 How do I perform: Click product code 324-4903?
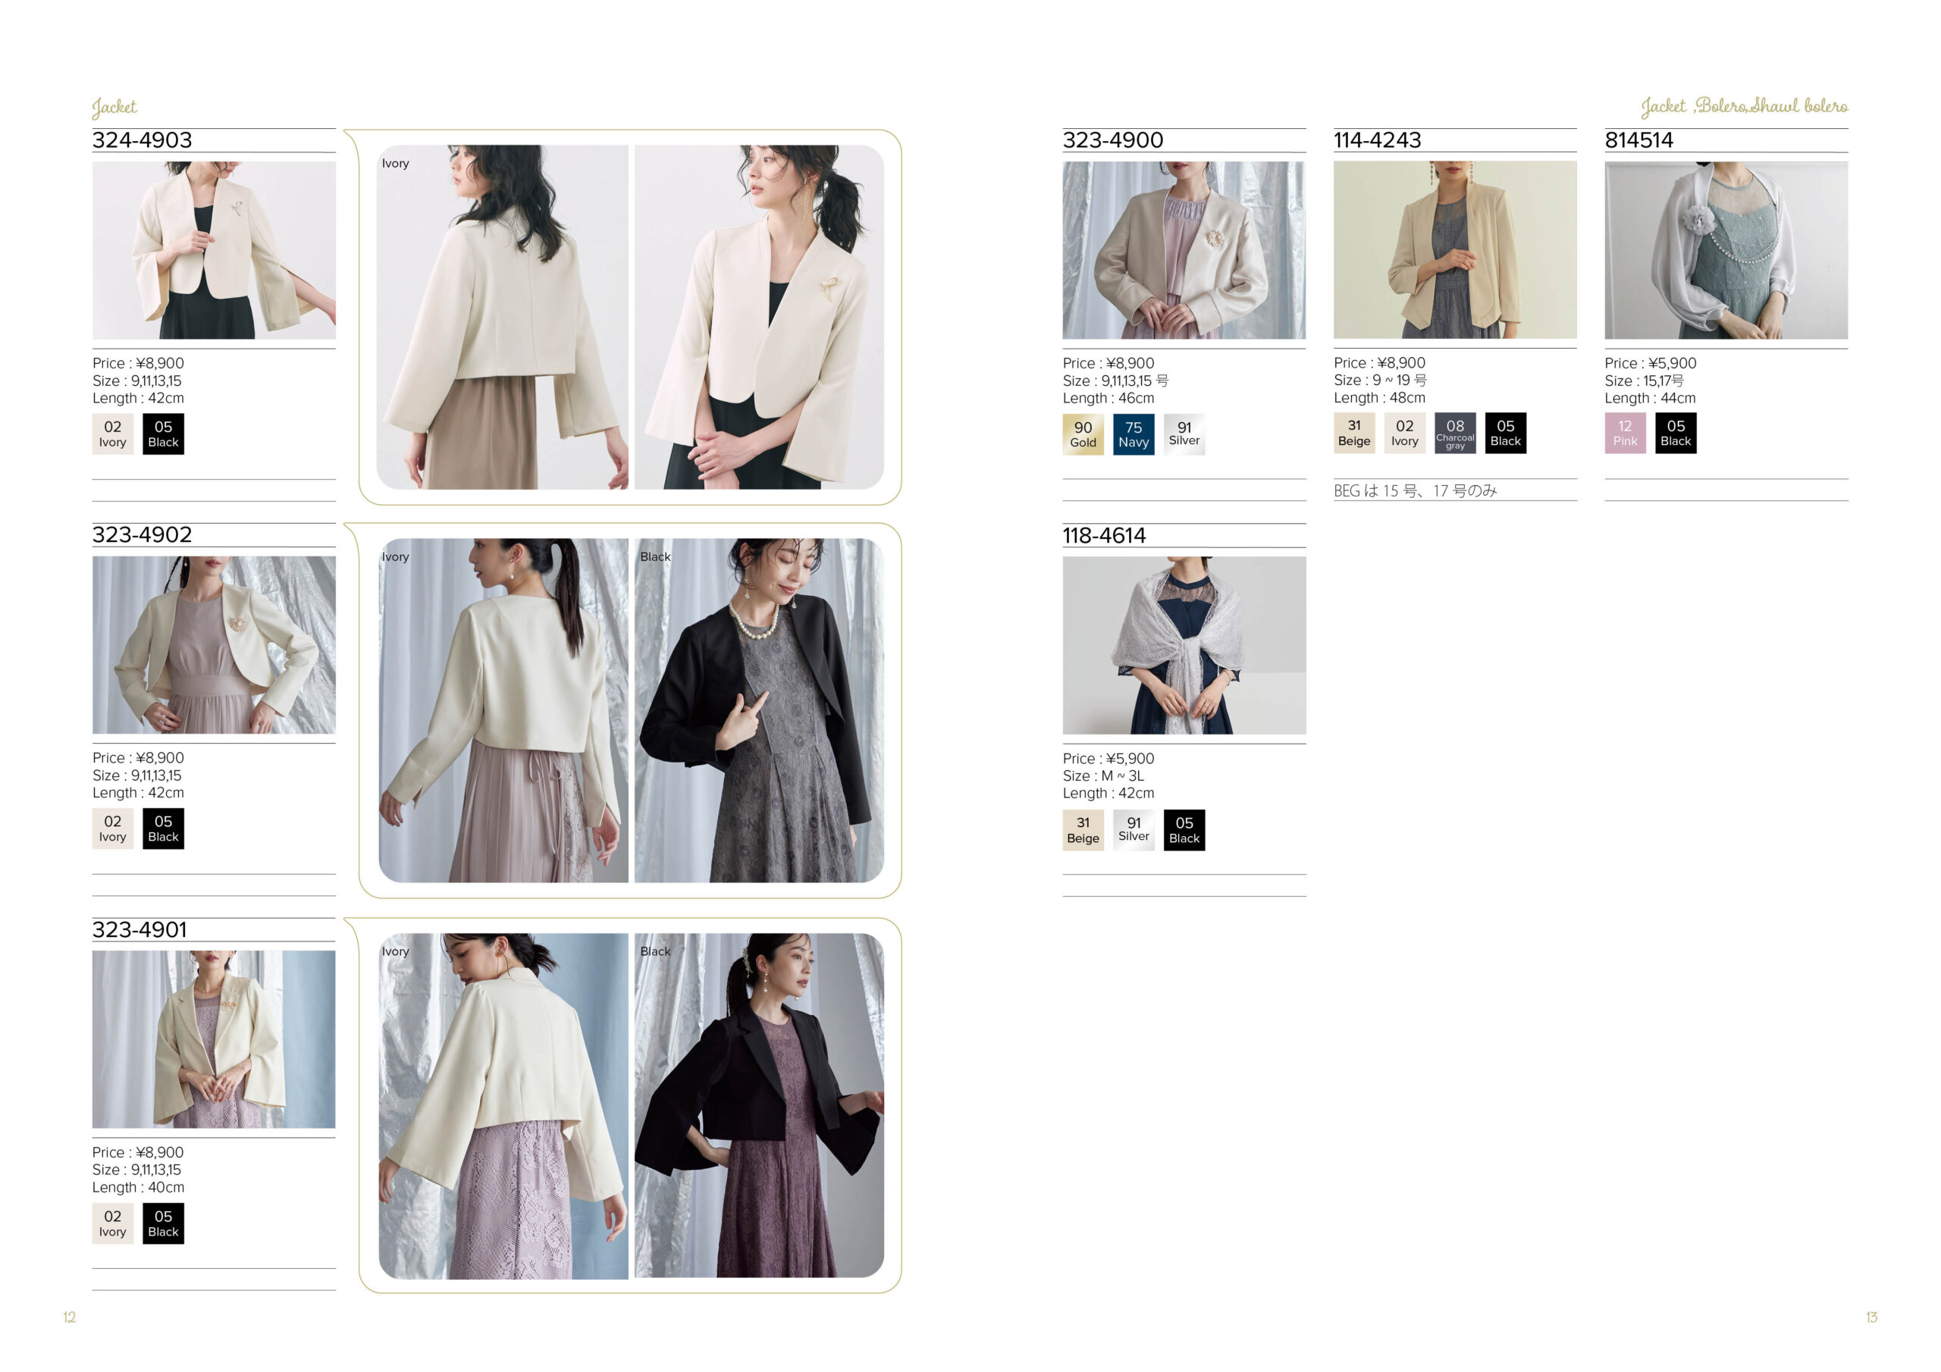click(x=142, y=140)
